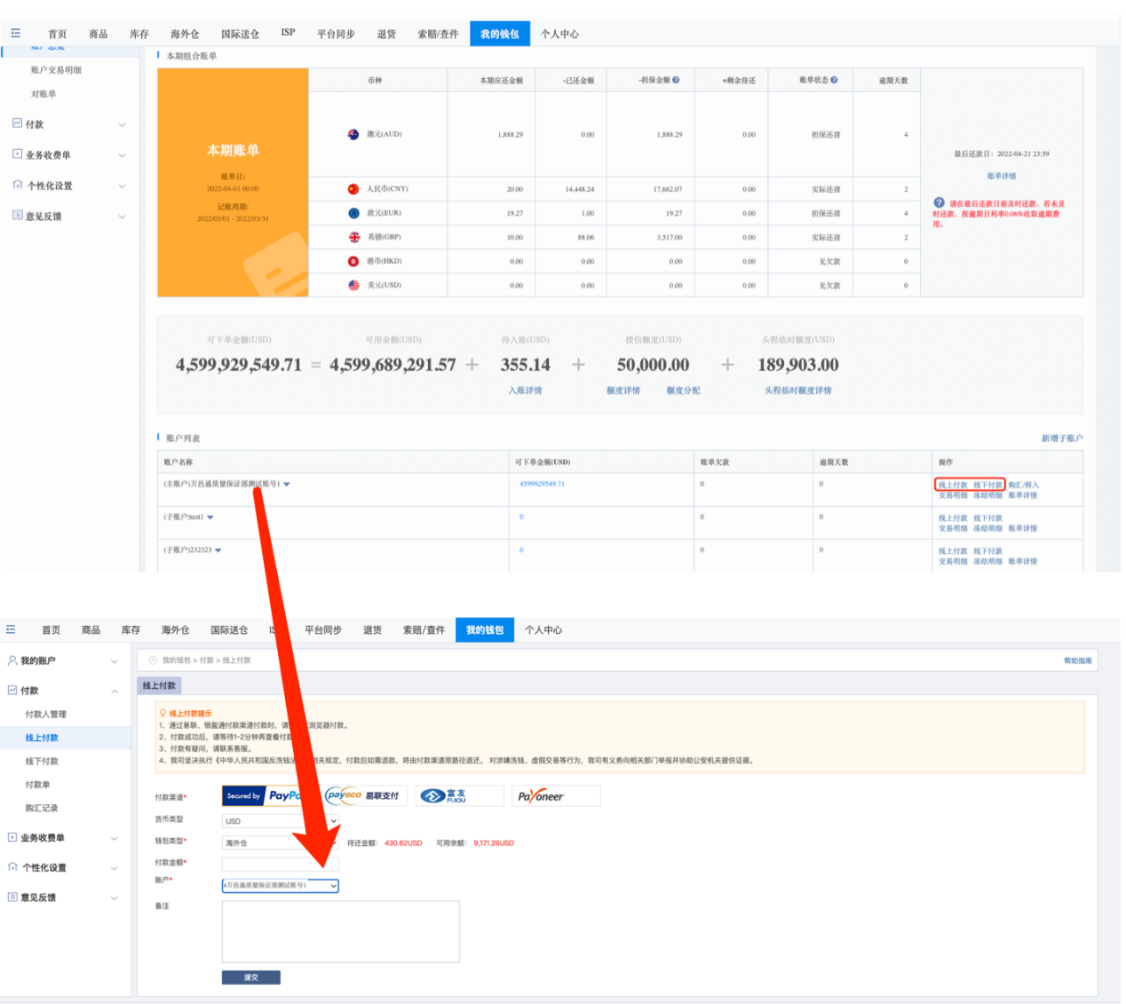Click the 新增子账户 link
Image resolution: width=1126 pixels, height=1004 pixels.
tap(1062, 438)
